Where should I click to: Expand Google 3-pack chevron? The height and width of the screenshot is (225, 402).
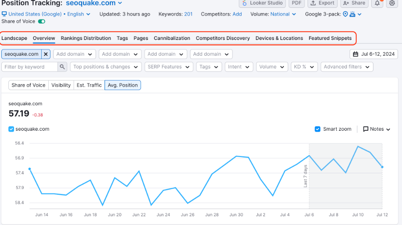click(359, 14)
